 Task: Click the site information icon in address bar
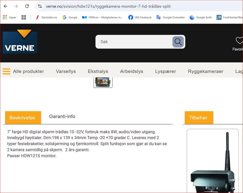coord(40,6)
